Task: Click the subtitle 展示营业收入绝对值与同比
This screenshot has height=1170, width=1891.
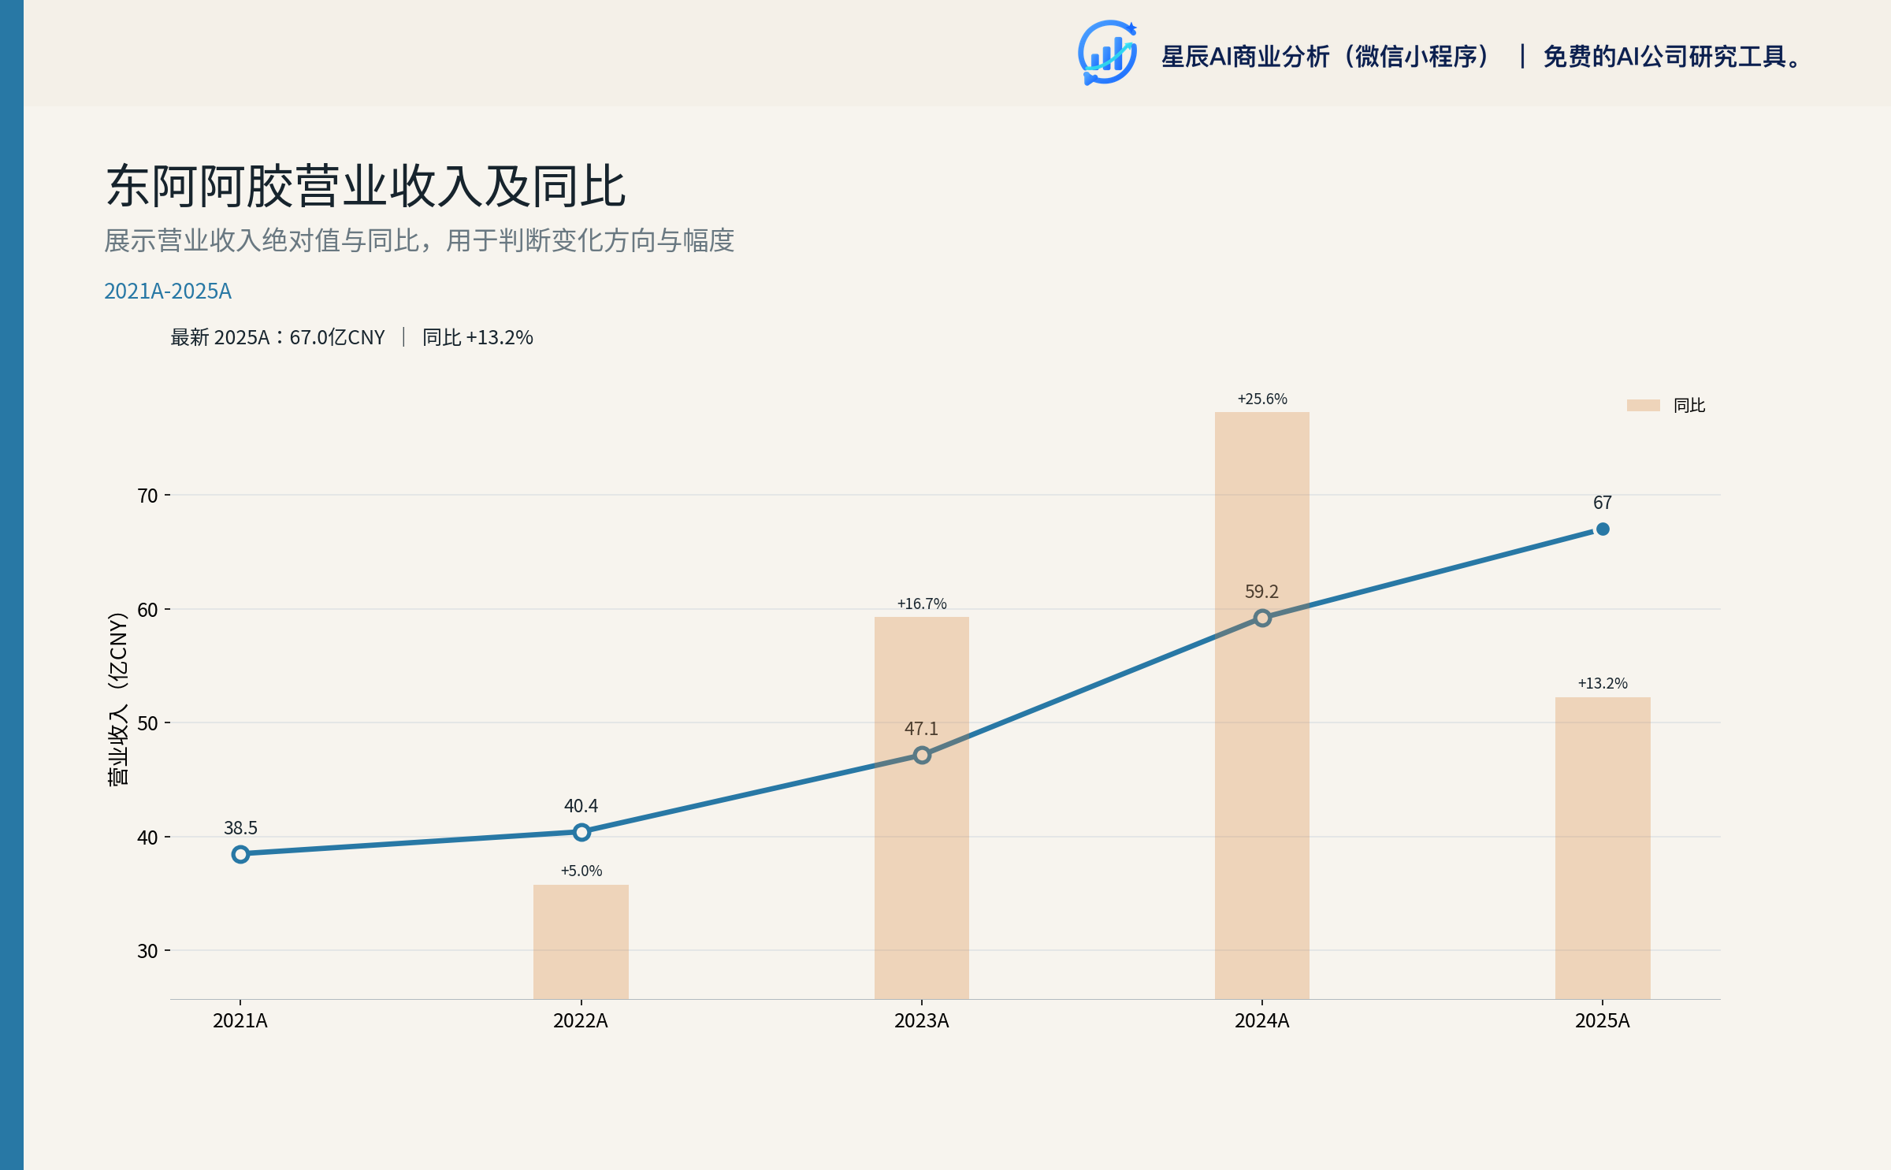Action: pyautogui.click(x=261, y=240)
